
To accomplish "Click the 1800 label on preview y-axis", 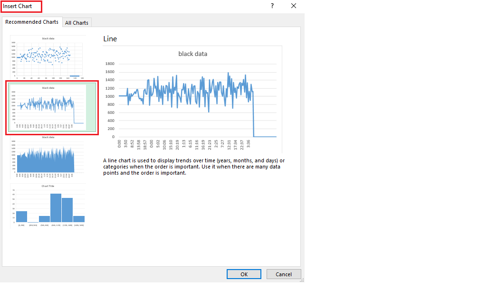I will point(110,64).
